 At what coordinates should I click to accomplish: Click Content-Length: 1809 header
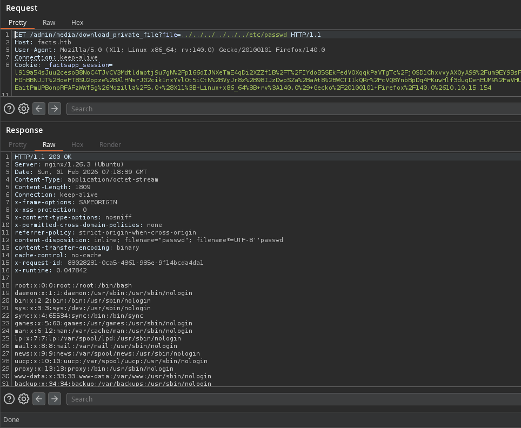52,187
